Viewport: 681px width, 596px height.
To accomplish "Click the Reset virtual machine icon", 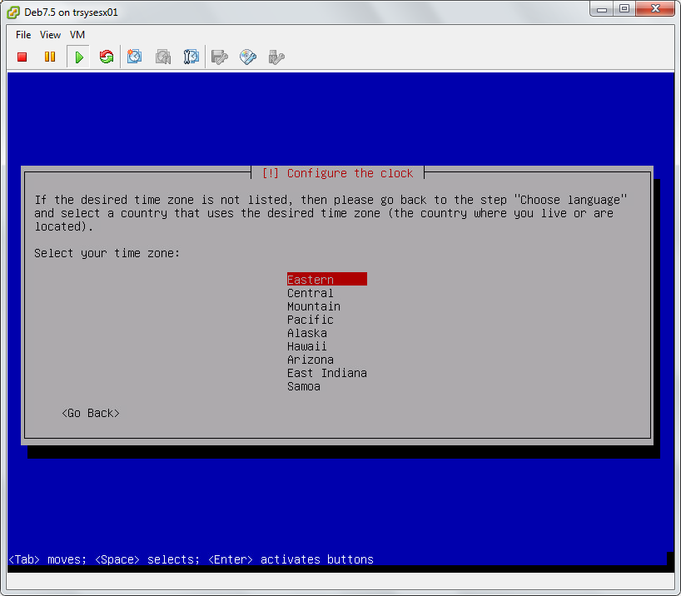I will [107, 57].
